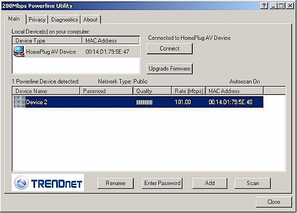Click the Device 2 quality bar indicator
The height and width of the screenshot is (213, 297).
pyautogui.click(x=144, y=102)
